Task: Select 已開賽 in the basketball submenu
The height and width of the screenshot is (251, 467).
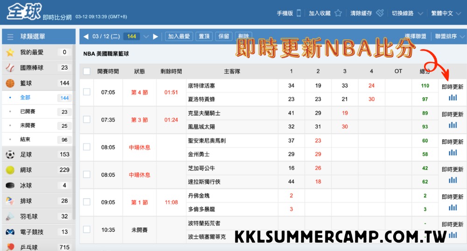Action: 28,112
